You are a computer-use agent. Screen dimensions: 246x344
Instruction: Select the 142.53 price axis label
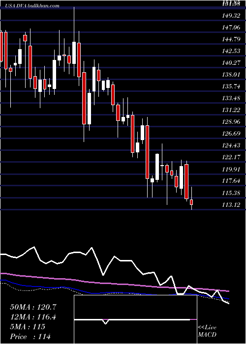point(231,51)
